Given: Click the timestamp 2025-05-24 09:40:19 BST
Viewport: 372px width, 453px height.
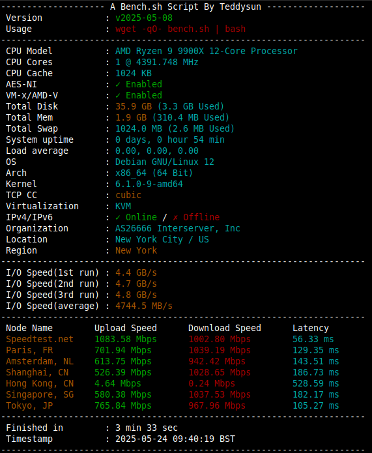Looking at the screenshot, I should [175, 439].
